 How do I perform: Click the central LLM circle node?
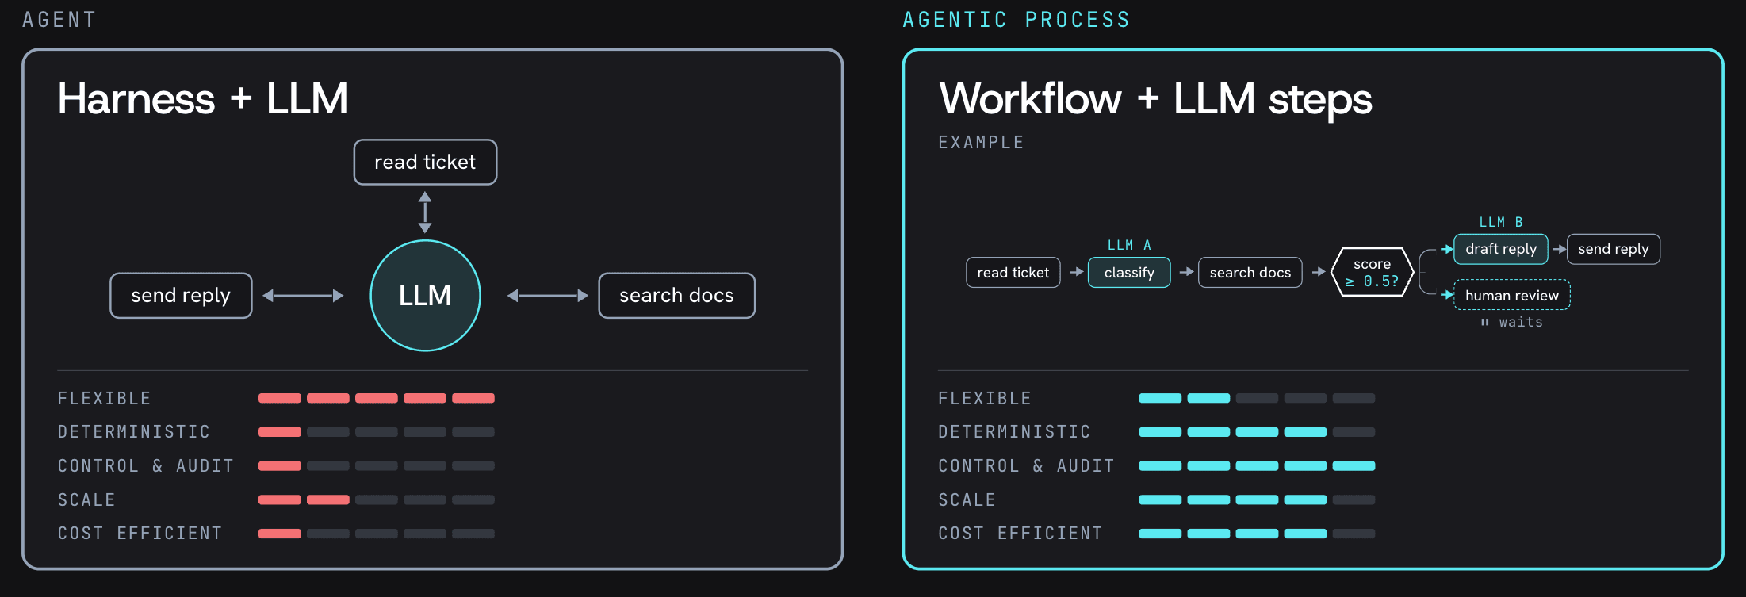425,296
